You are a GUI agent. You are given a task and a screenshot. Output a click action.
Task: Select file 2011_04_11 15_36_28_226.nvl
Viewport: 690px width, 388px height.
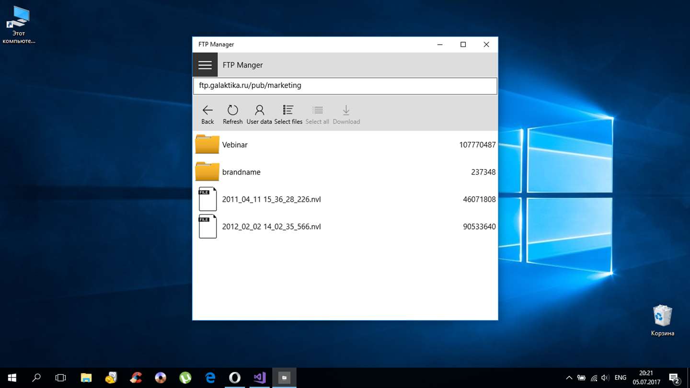point(271,199)
